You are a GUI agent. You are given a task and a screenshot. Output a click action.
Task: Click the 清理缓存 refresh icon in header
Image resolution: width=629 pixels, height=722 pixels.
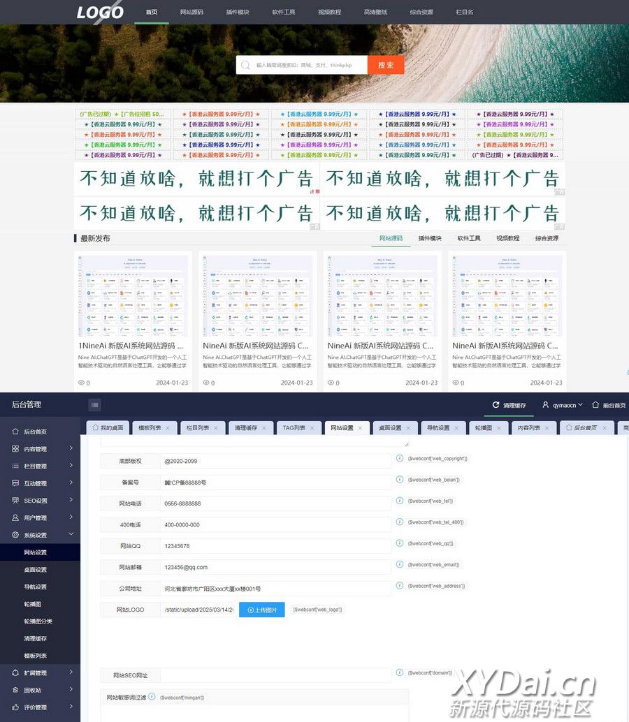(x=496, y=405)
